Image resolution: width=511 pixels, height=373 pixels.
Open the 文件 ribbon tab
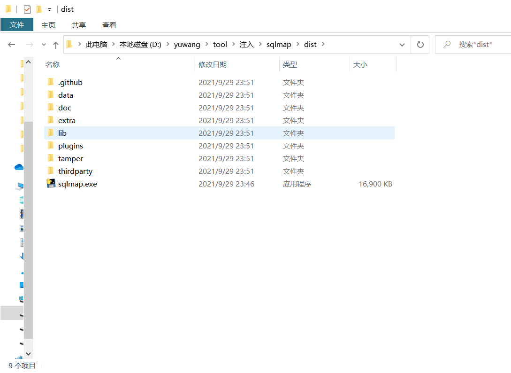[17, 25]
